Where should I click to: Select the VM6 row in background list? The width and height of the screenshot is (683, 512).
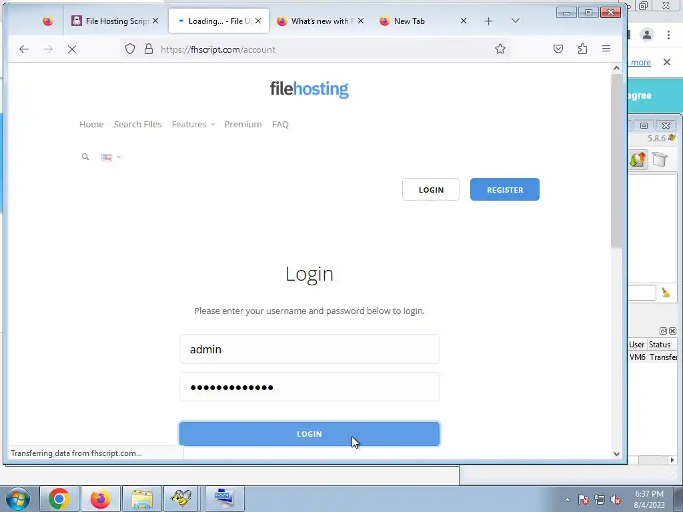click(x=653, y=357)
